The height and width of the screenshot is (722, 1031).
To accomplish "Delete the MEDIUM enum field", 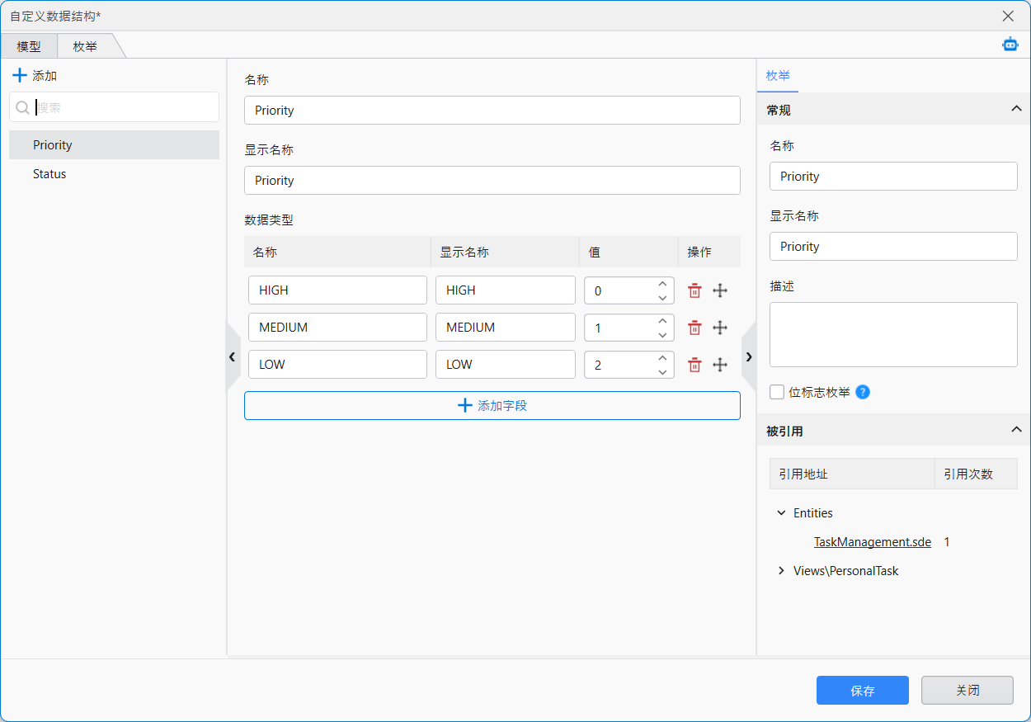I will tap(694, 328).
